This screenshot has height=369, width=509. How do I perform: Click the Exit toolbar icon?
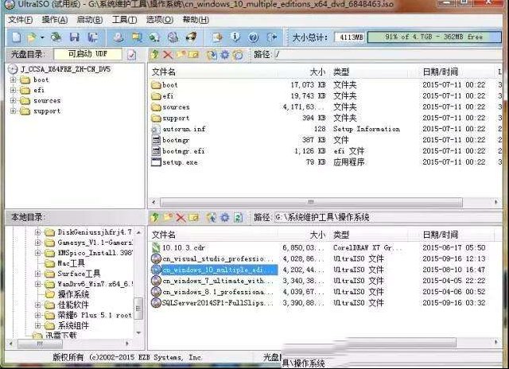point(272,37)
